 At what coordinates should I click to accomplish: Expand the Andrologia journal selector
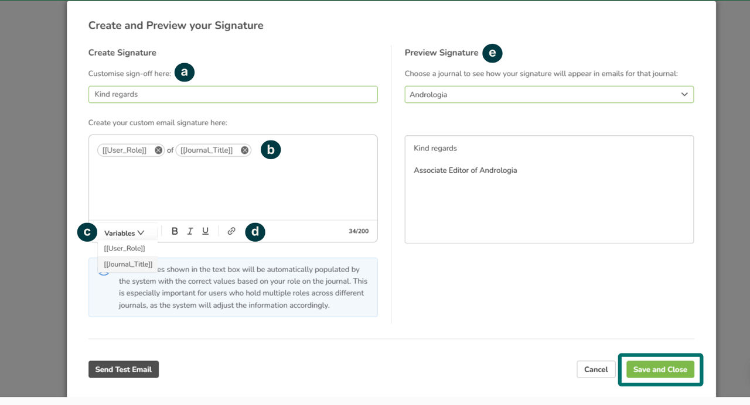pos(549,94)
